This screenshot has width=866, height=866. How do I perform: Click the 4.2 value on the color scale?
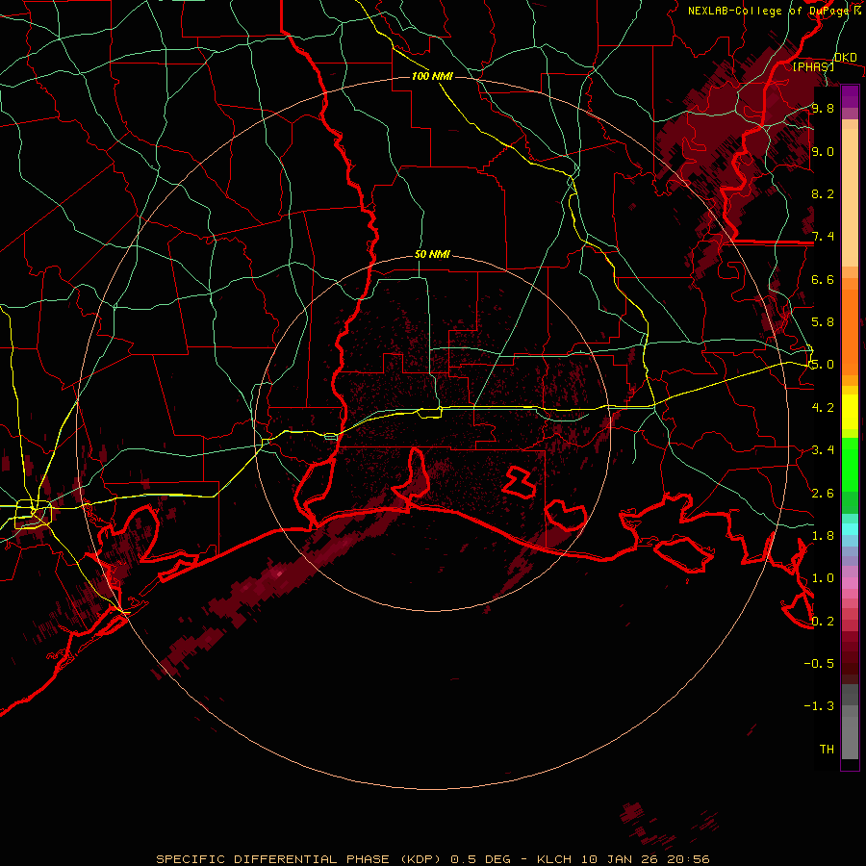tap(823, 408)
